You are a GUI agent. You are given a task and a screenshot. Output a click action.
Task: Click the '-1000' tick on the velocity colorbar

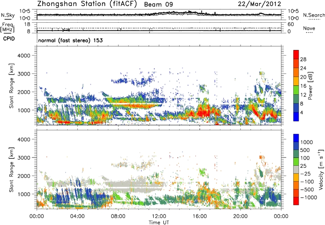(309, 197)
